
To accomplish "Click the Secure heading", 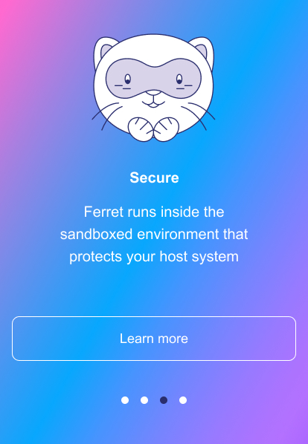I will [154, 178].
